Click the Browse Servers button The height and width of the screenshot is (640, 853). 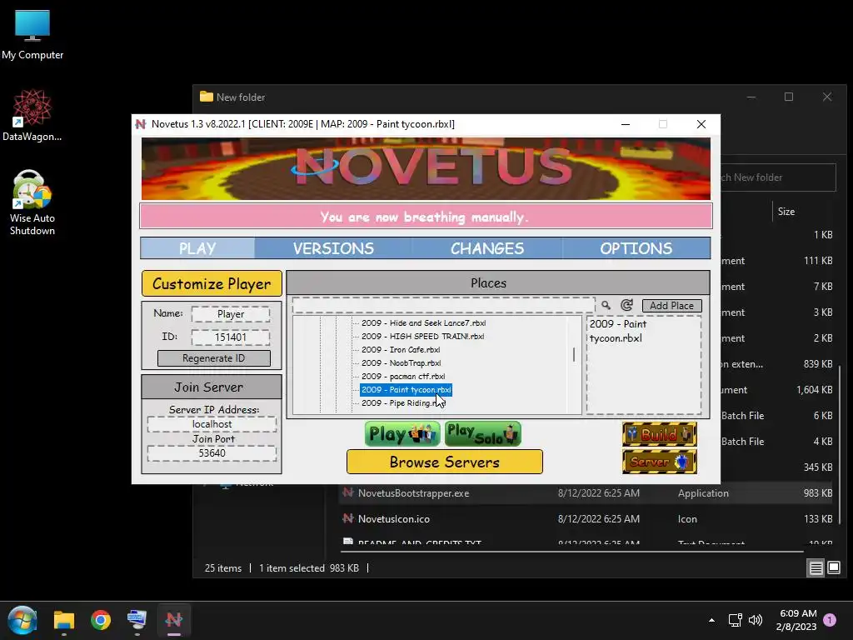[x=445, y=462]
